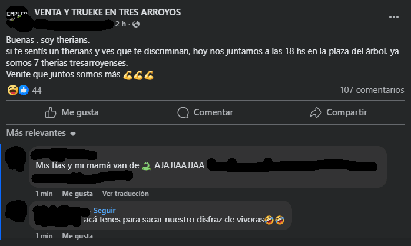Open the 44 reactions count
The width and height of the screenshot is (411, 246).
[37, 91]
